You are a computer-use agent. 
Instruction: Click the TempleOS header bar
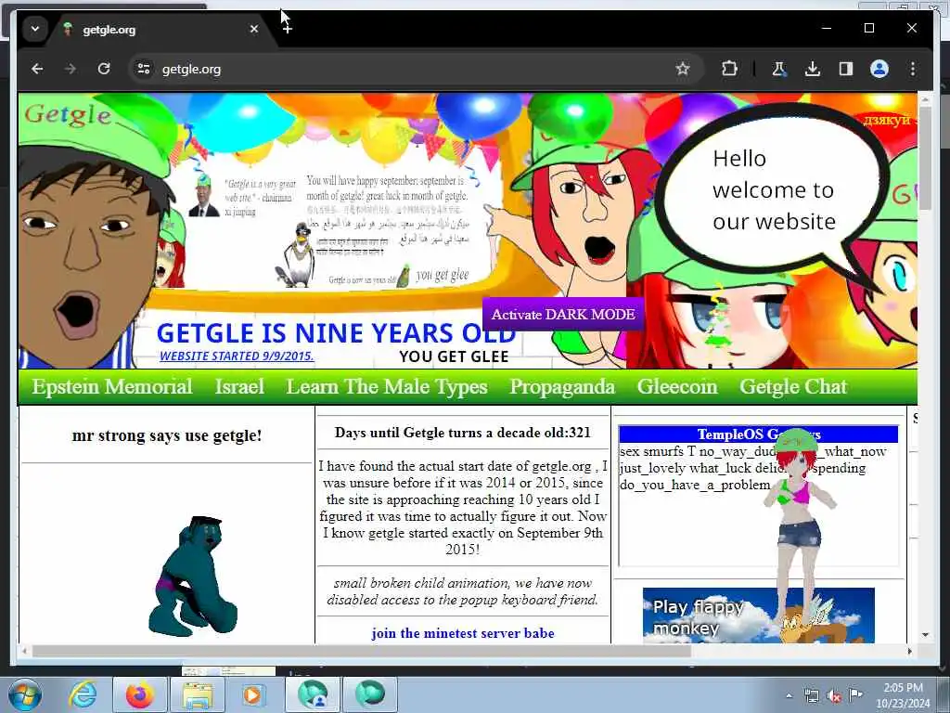758,434
